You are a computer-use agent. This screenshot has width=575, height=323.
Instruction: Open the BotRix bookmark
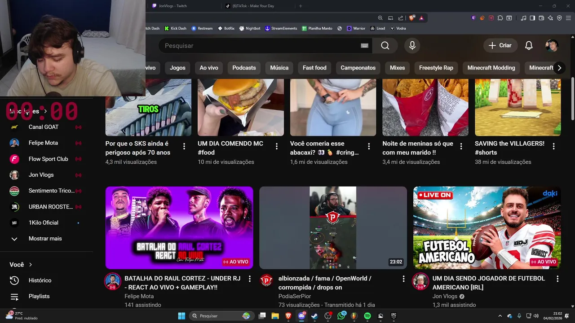click(x=226, y=28)
